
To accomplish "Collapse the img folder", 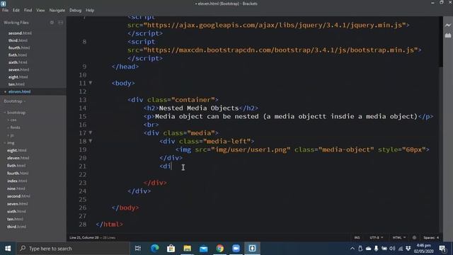I will tap(5, 143).
